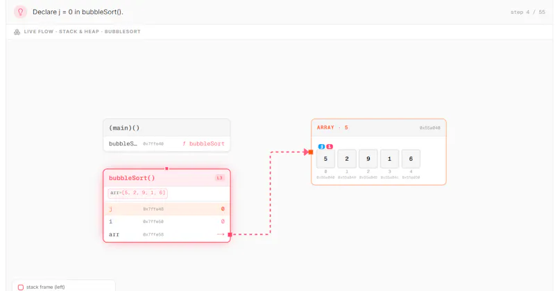Click index label 2 under the 9 cell
This screenshot has height=291, width=555.
pos(368,172)
